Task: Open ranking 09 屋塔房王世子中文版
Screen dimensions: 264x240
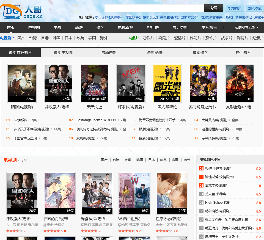Action: (x=222, y=237)
